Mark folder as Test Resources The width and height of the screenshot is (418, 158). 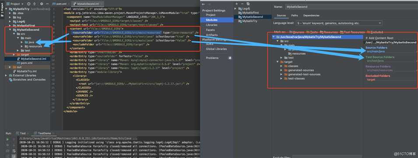click(x=352, y=32)
